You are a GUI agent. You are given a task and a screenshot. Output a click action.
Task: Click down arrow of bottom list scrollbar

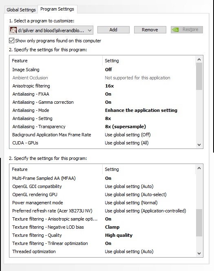coord(199,254)
